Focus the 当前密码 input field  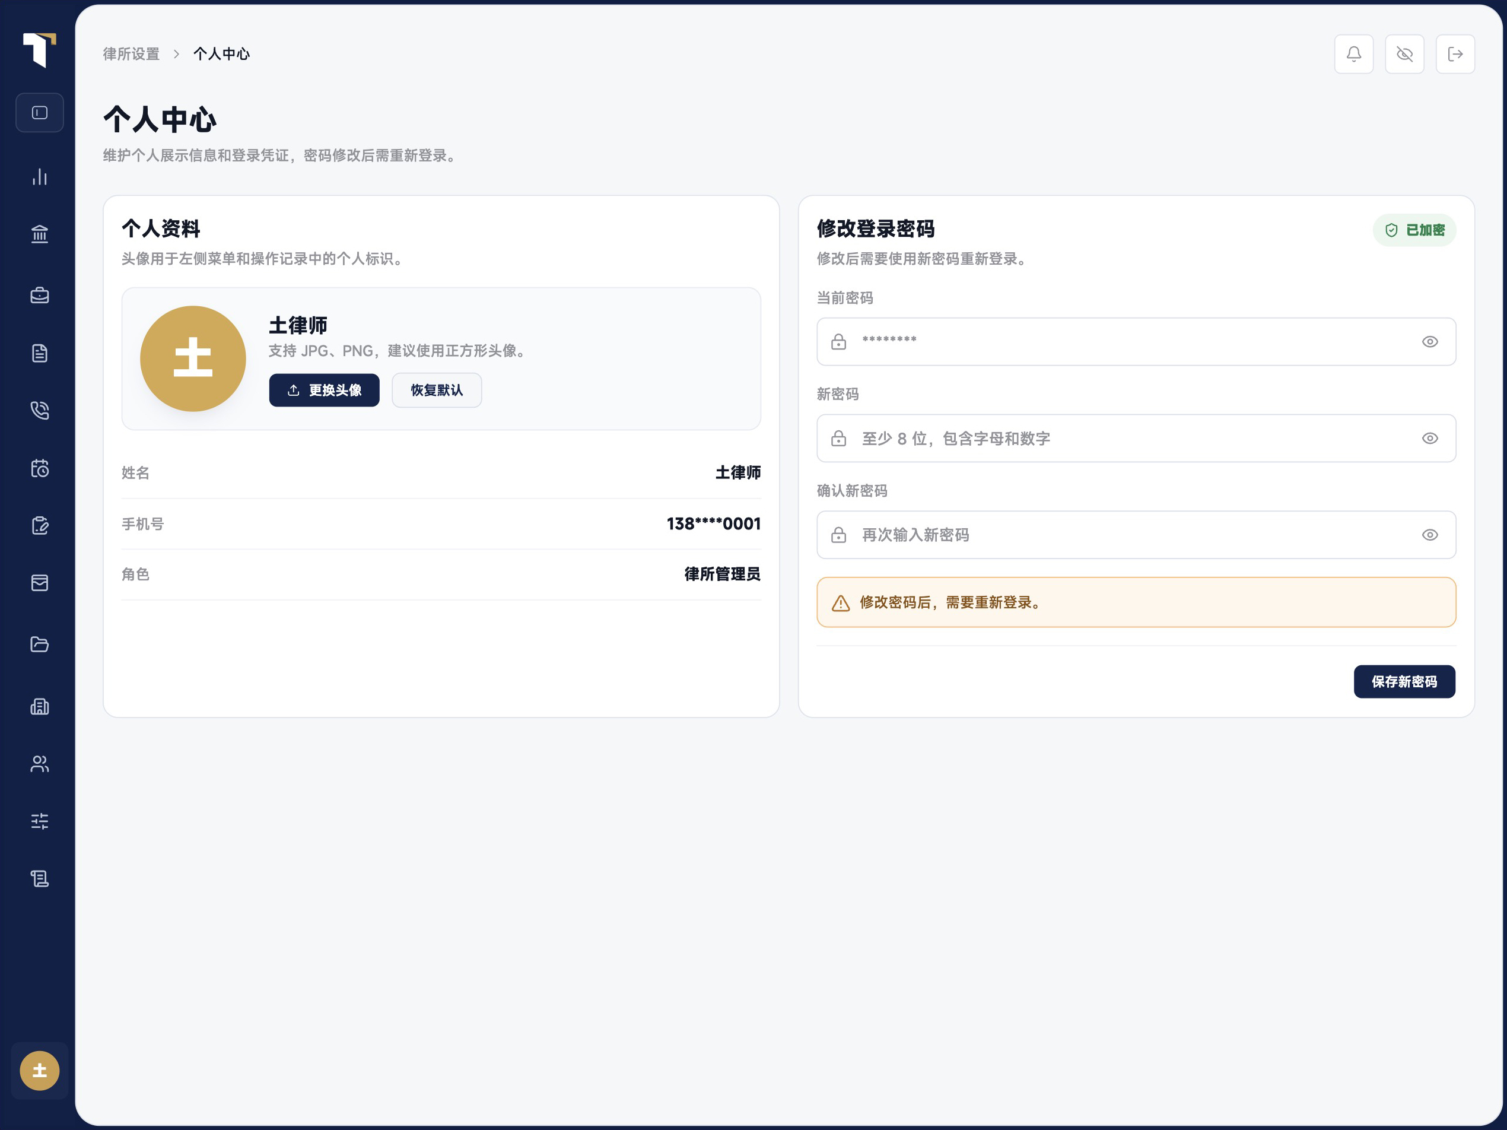point(1136,341)
